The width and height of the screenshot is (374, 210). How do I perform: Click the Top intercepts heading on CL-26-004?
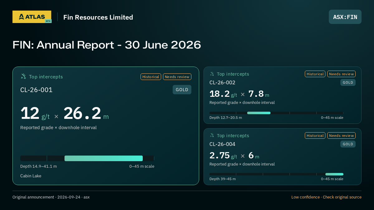233,136
